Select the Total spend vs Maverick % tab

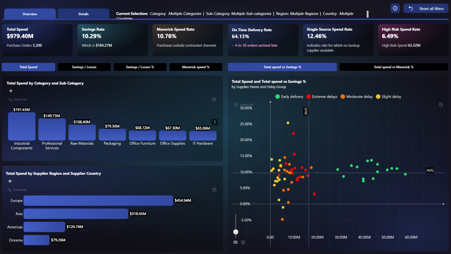pos(393,67)
